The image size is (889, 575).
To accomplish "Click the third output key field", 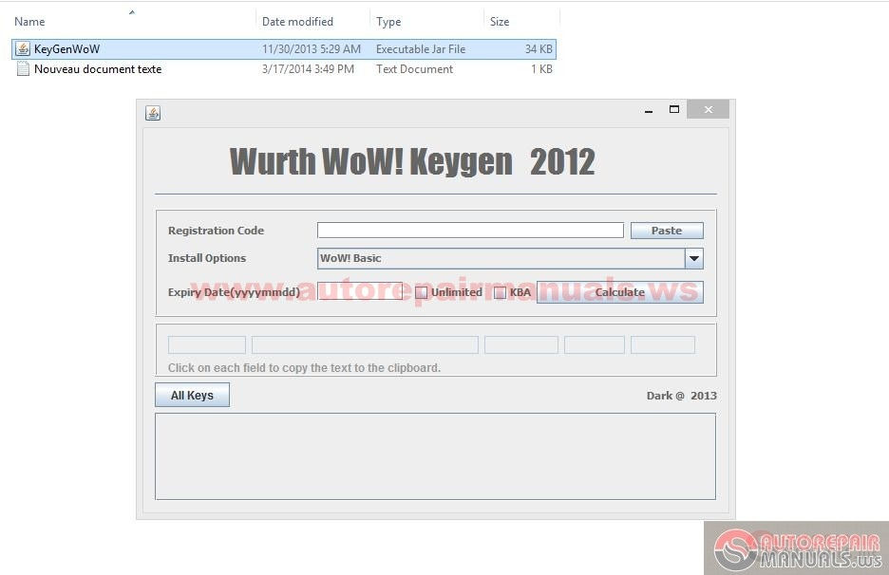I will point(521,345).
